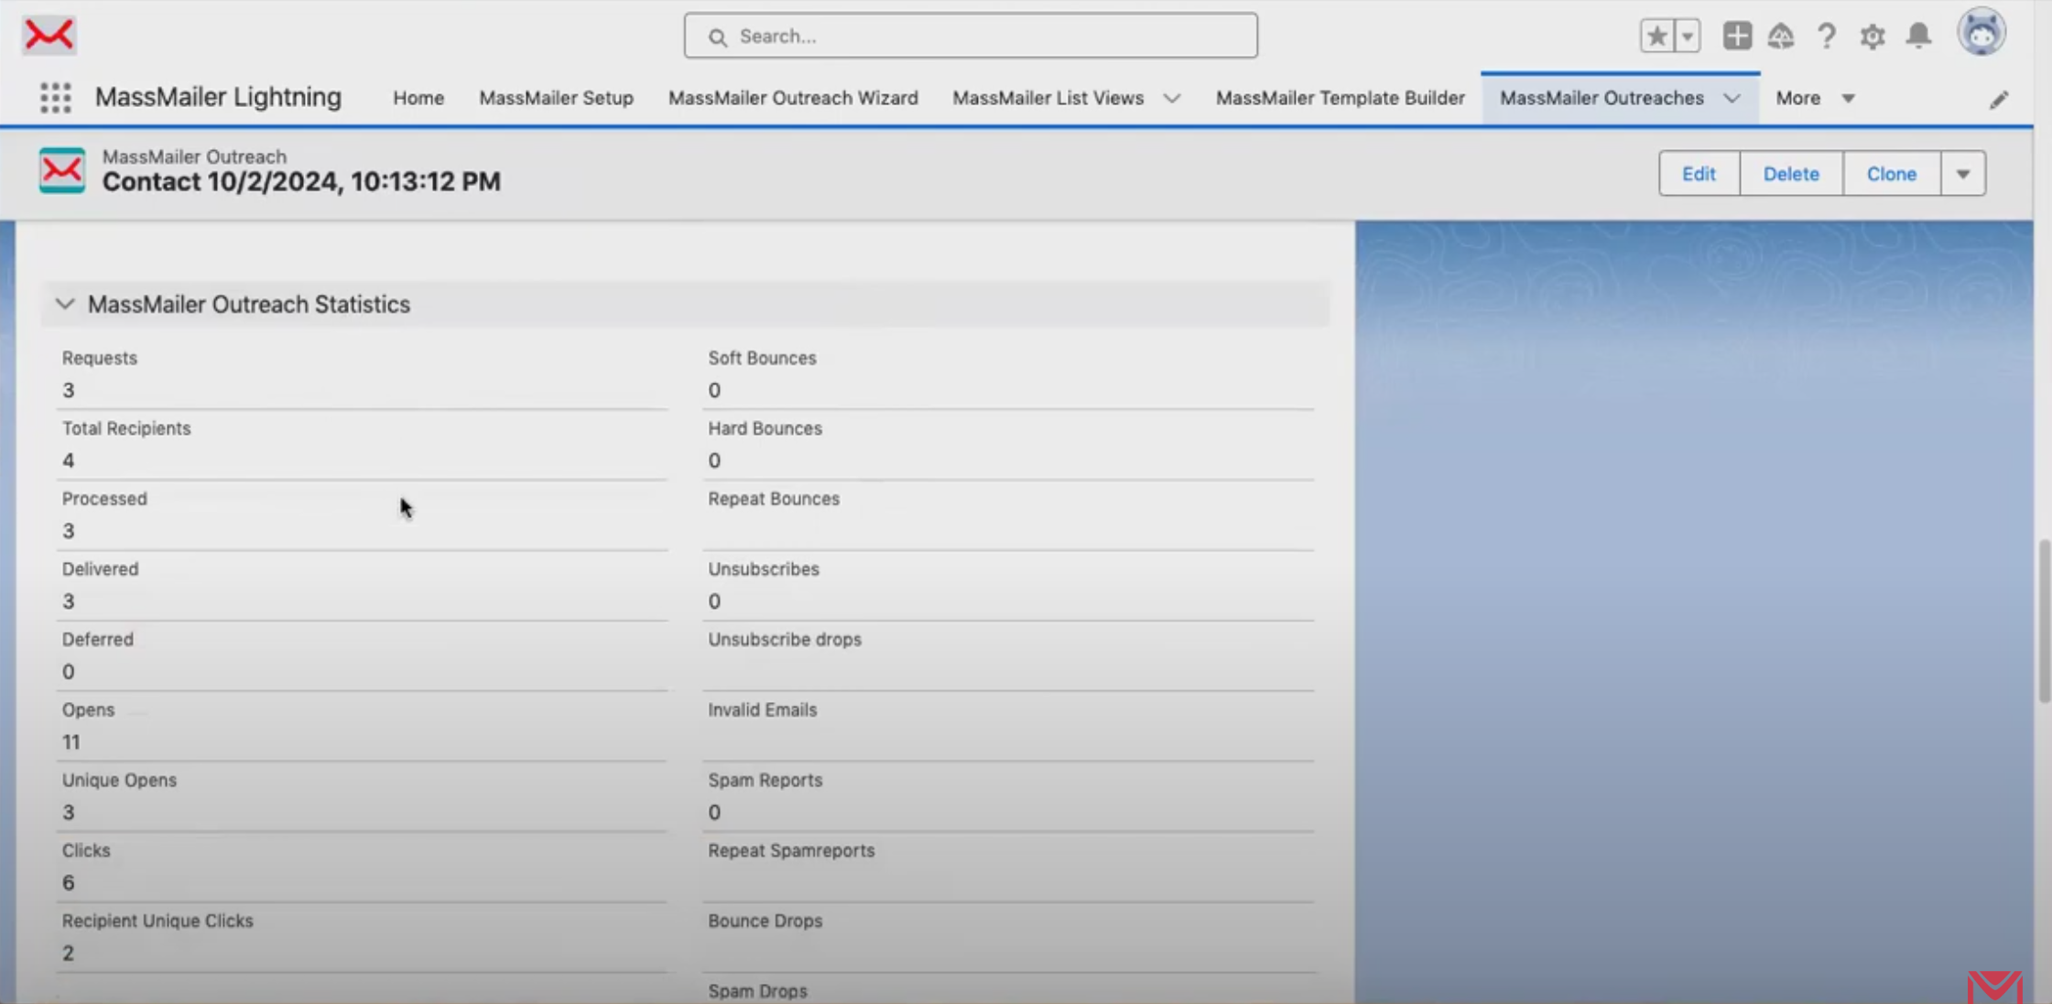Click the Hard Bounces field label

[x=765, y=428]
